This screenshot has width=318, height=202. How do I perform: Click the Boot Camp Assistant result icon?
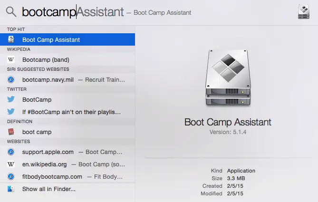pos(11,40)
